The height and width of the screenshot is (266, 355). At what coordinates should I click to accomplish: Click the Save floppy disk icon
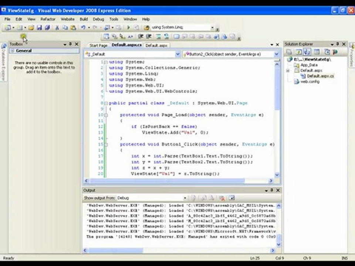[x=40, y=28]
